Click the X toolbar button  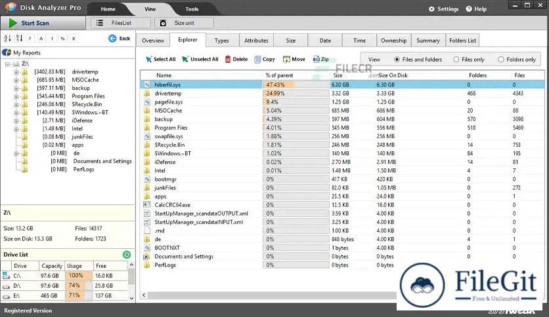point(74,39)
